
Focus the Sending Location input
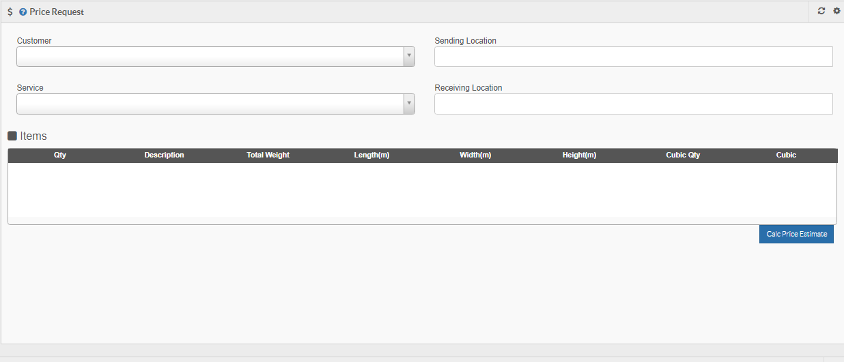coord(634,57)
